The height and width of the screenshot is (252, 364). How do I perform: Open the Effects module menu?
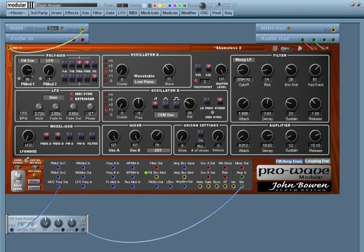[72, 13]
